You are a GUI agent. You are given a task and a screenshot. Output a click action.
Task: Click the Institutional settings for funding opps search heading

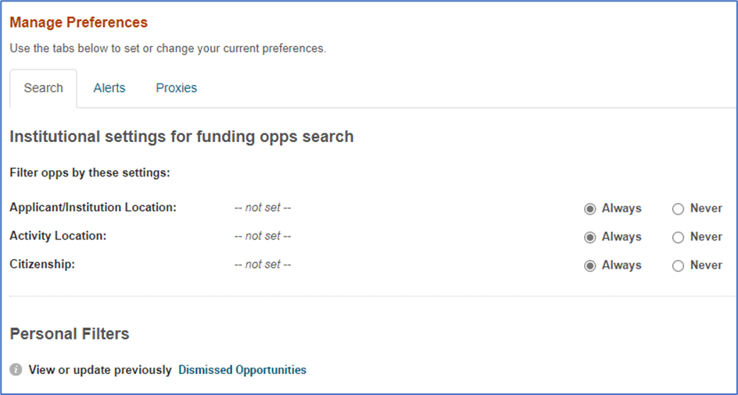coord(181,137)
